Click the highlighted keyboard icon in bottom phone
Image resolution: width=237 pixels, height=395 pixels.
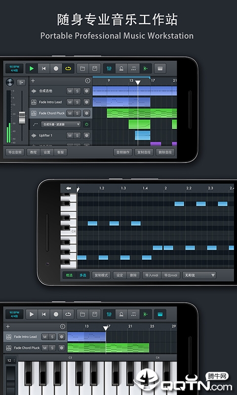click(x=160, y=314)
